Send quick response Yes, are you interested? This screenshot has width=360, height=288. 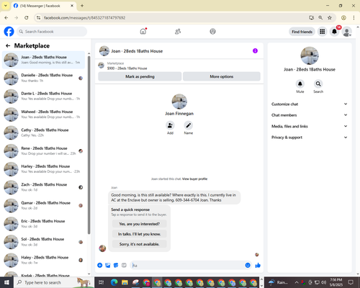click(x=140, y=224)
